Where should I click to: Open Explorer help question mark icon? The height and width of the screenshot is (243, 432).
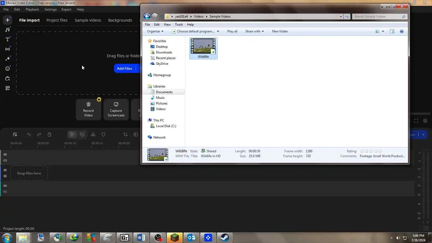tap(402, 31)
